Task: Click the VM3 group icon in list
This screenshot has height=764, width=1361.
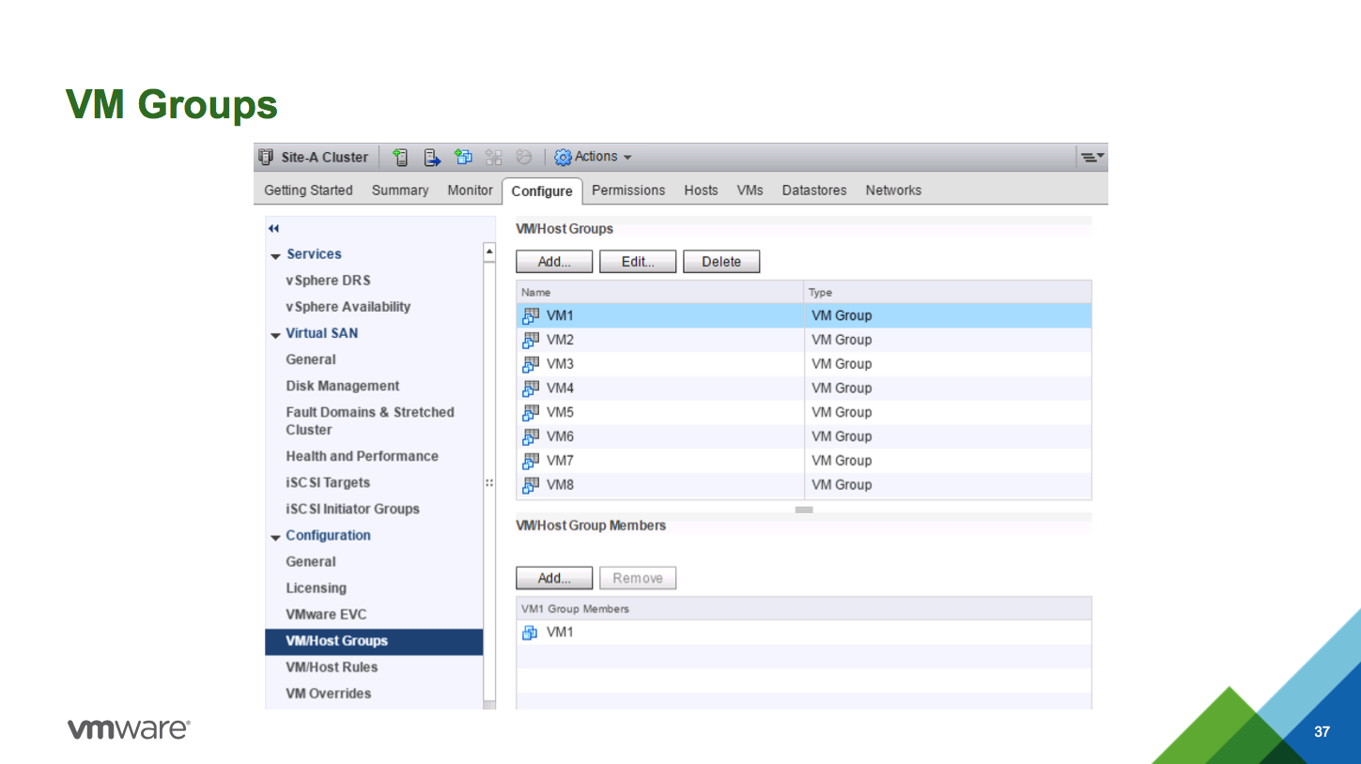Action: tap(531, 364)
